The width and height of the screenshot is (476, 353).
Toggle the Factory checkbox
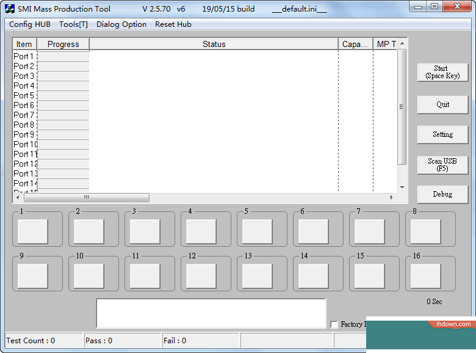pos(334,324)
